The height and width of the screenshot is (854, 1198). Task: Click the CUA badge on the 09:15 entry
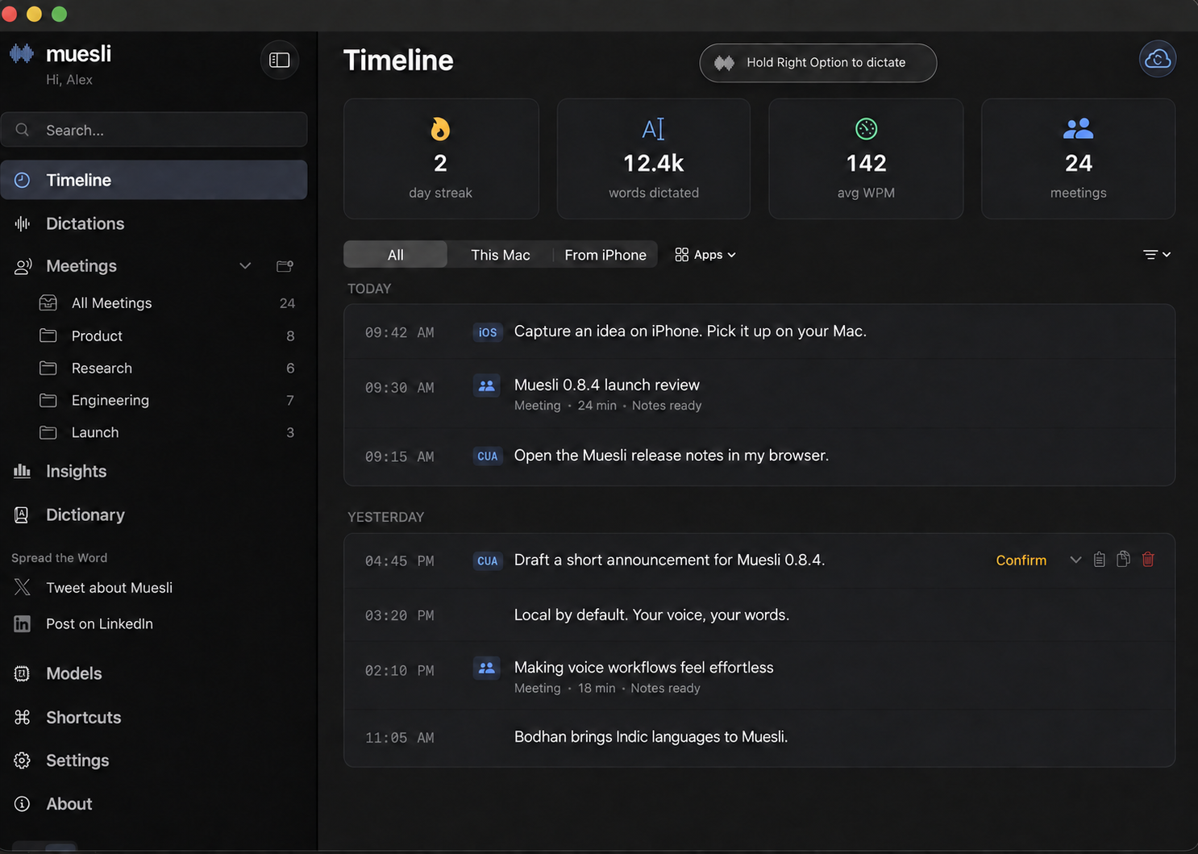coord(488,456)
